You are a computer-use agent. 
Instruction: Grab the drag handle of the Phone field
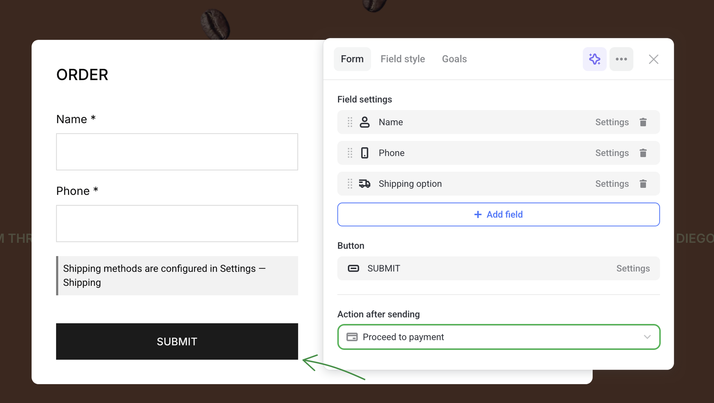(350, 153)
